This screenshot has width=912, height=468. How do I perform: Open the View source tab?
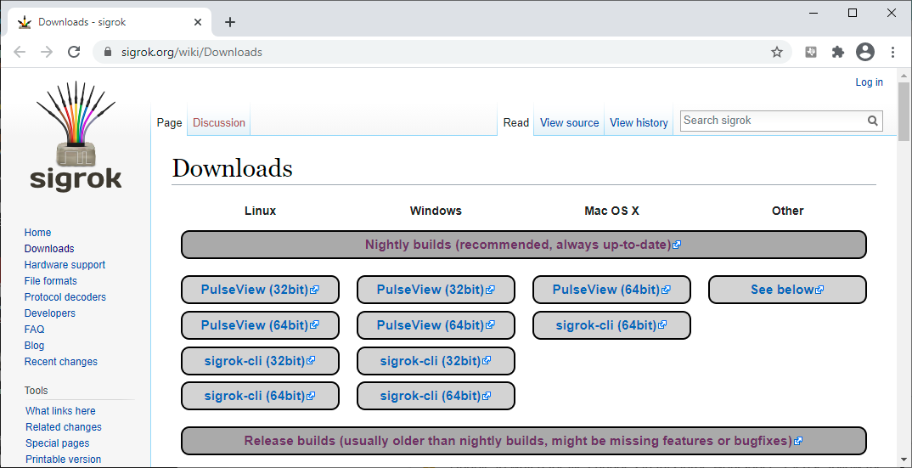pos(570,123)
